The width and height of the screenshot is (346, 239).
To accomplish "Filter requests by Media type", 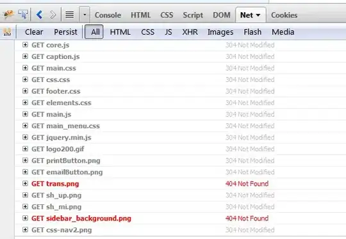I will pyautogui.click(x=283, y=32).
